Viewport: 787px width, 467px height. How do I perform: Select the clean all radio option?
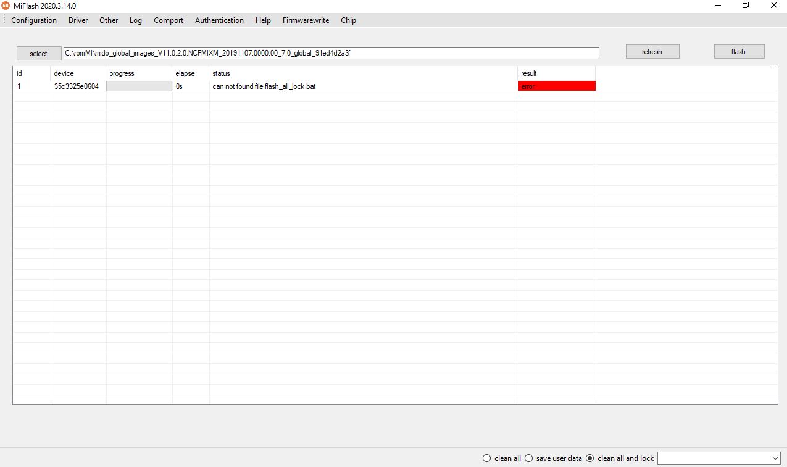click(487, 458)
